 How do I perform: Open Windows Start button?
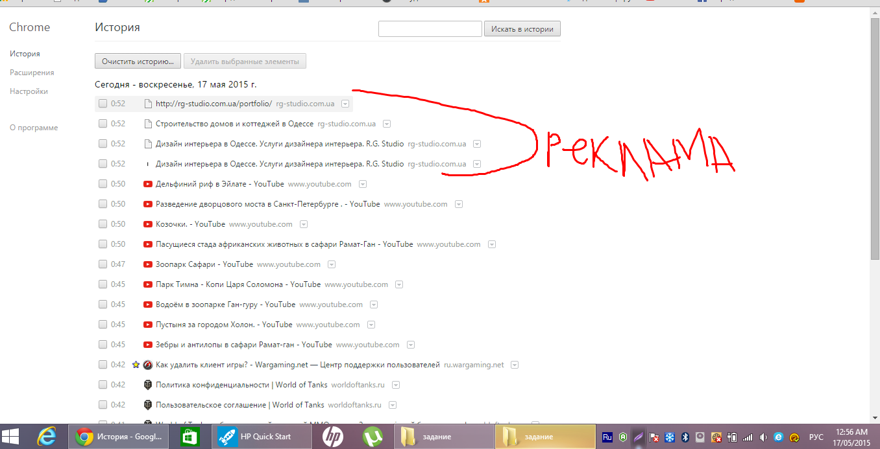point(10,437)
